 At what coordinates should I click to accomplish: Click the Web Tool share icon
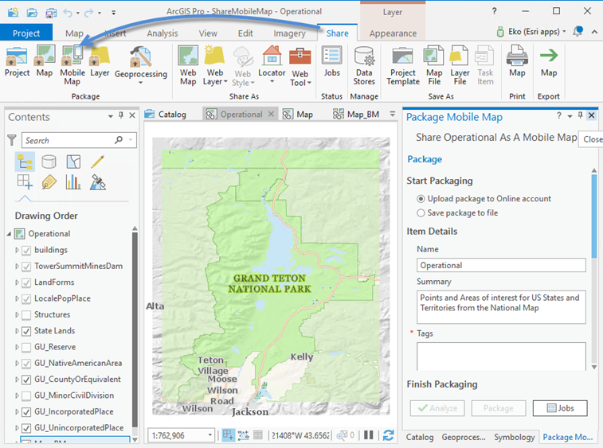point(300,66)
